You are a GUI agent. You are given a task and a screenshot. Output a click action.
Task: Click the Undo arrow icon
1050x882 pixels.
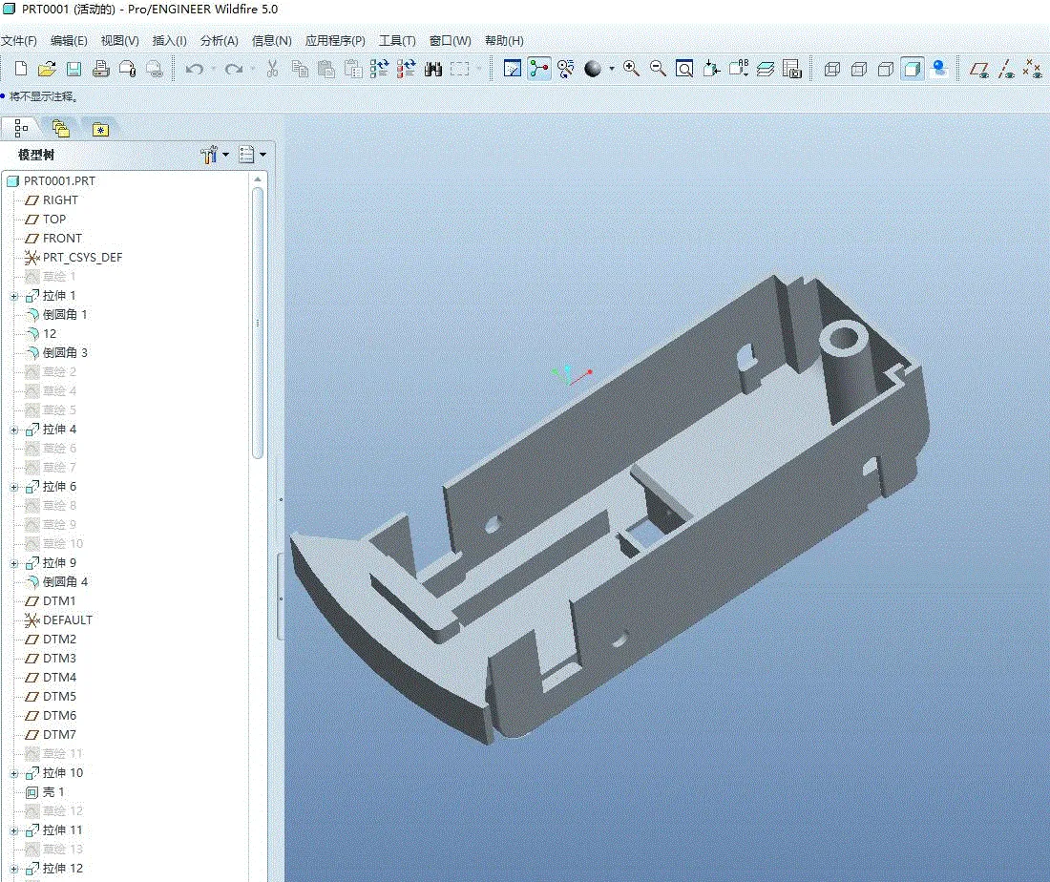click(x=195, y=69)
